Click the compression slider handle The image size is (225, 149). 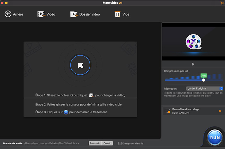203,80
